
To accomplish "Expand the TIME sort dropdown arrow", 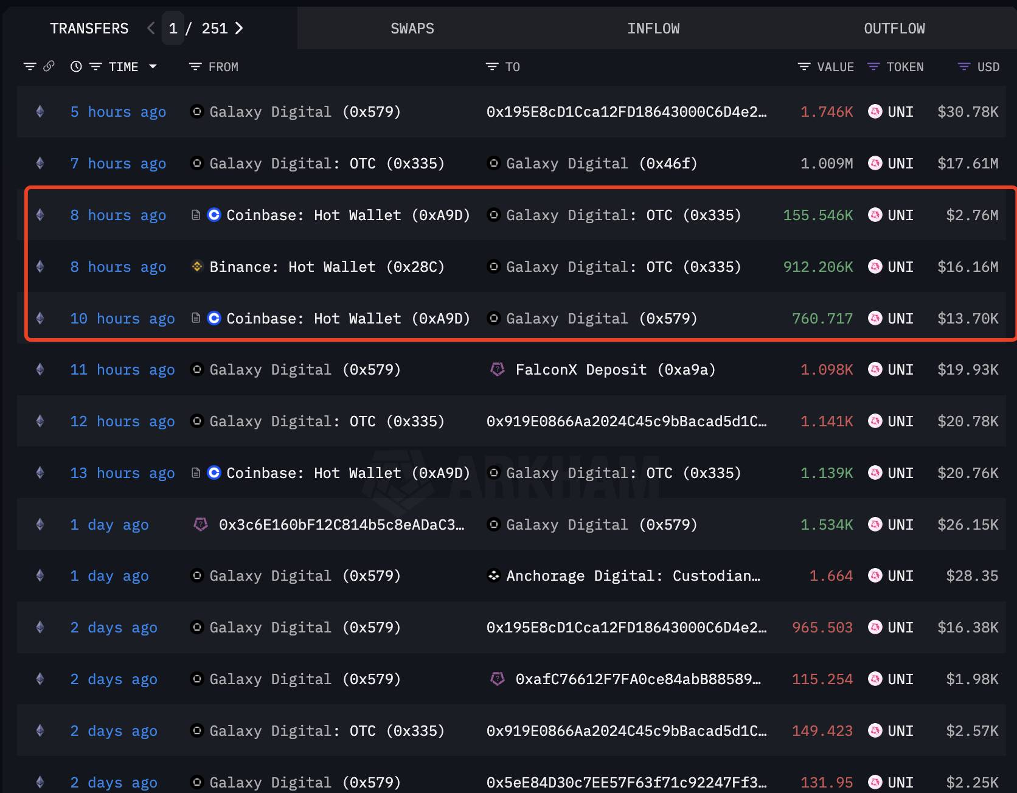I will click(153, 66).
